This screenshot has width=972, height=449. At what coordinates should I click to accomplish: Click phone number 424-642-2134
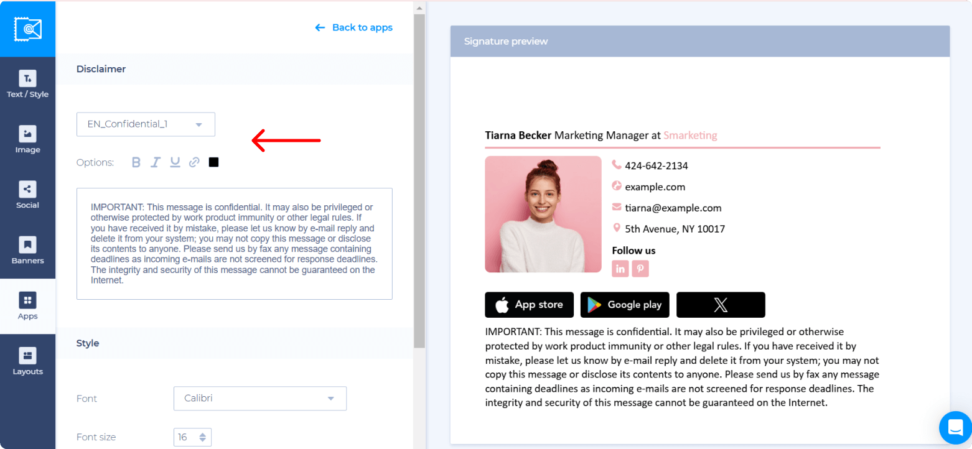click(x=657, y=165)
